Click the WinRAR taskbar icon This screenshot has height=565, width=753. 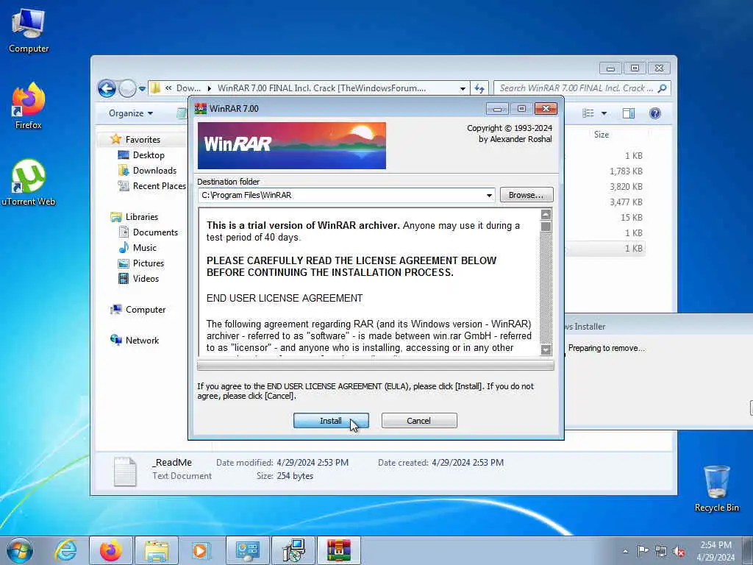pos(338,550)
